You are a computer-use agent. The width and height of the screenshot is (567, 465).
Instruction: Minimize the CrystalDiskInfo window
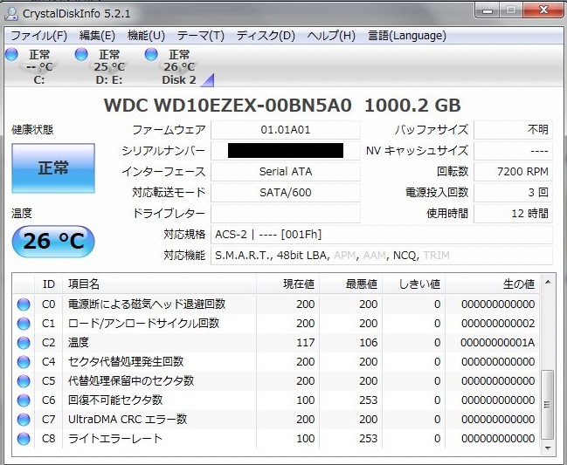(487, 10)
